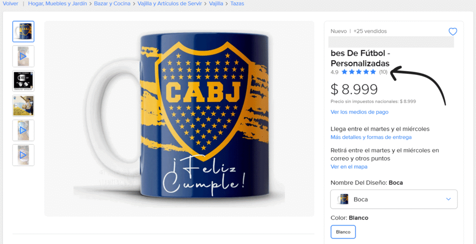The width and height of the screenshot is (476, 244).
Task: Click the Boca shield icon in selector
Action: [344, 199]
